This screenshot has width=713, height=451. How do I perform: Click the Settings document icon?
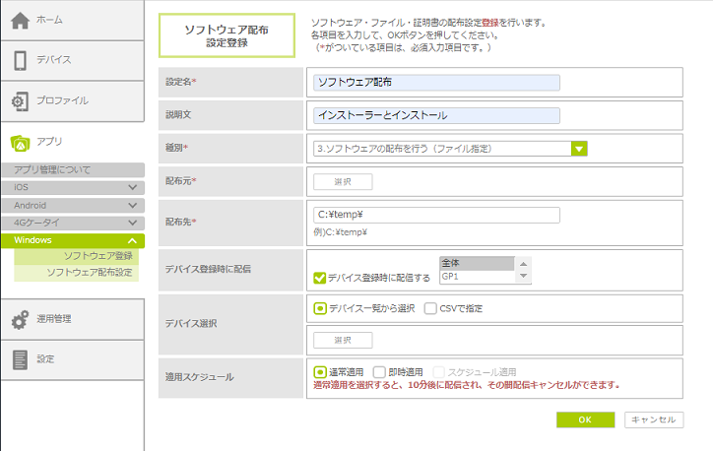tap(20, 359)
